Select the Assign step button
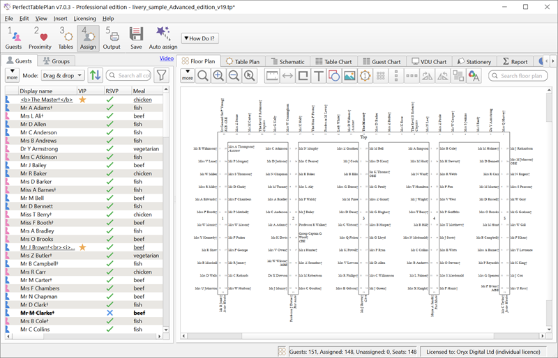 [x=88, y=38]
